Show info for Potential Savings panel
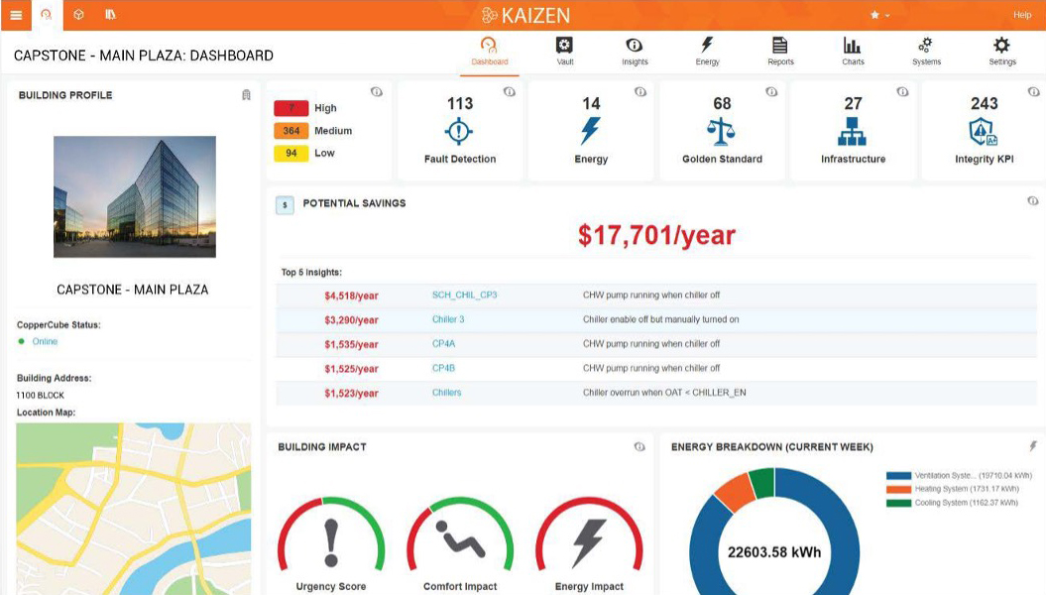The height and width of the screenshot is (595, 1046). pyautogui.click(x=1033, y=200)
